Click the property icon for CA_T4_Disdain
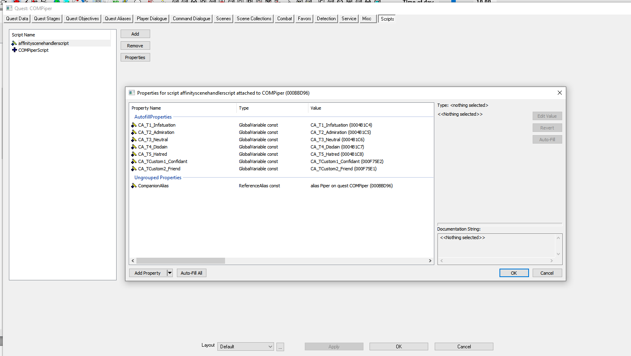Viewport: 631px width, 356px height. click(134, 147)
